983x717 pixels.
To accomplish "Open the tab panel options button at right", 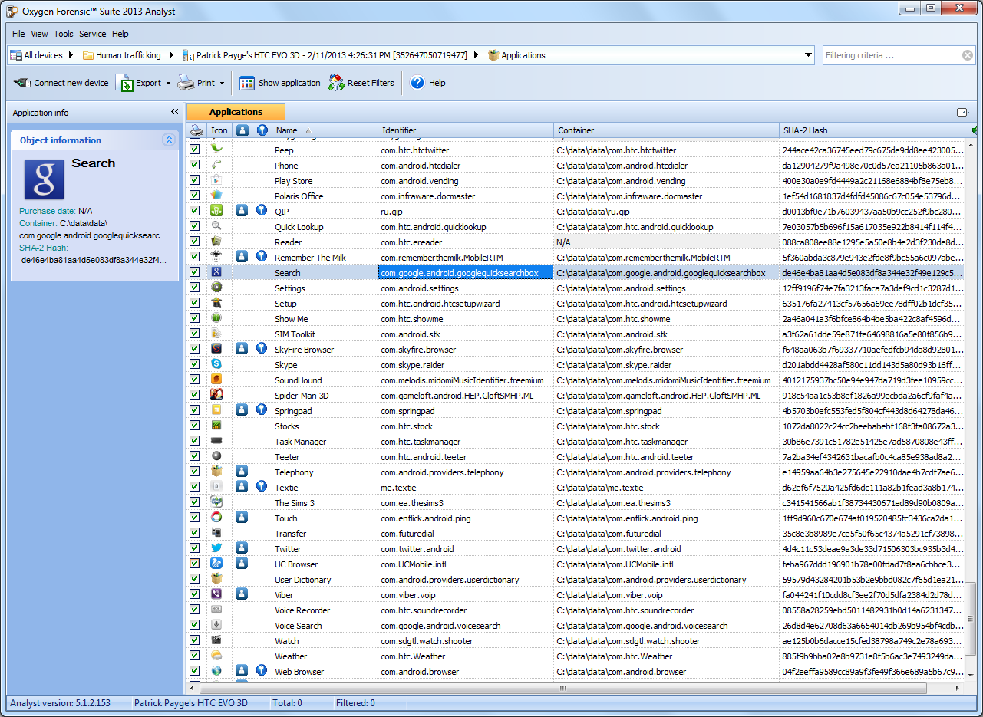I will 962,112.
